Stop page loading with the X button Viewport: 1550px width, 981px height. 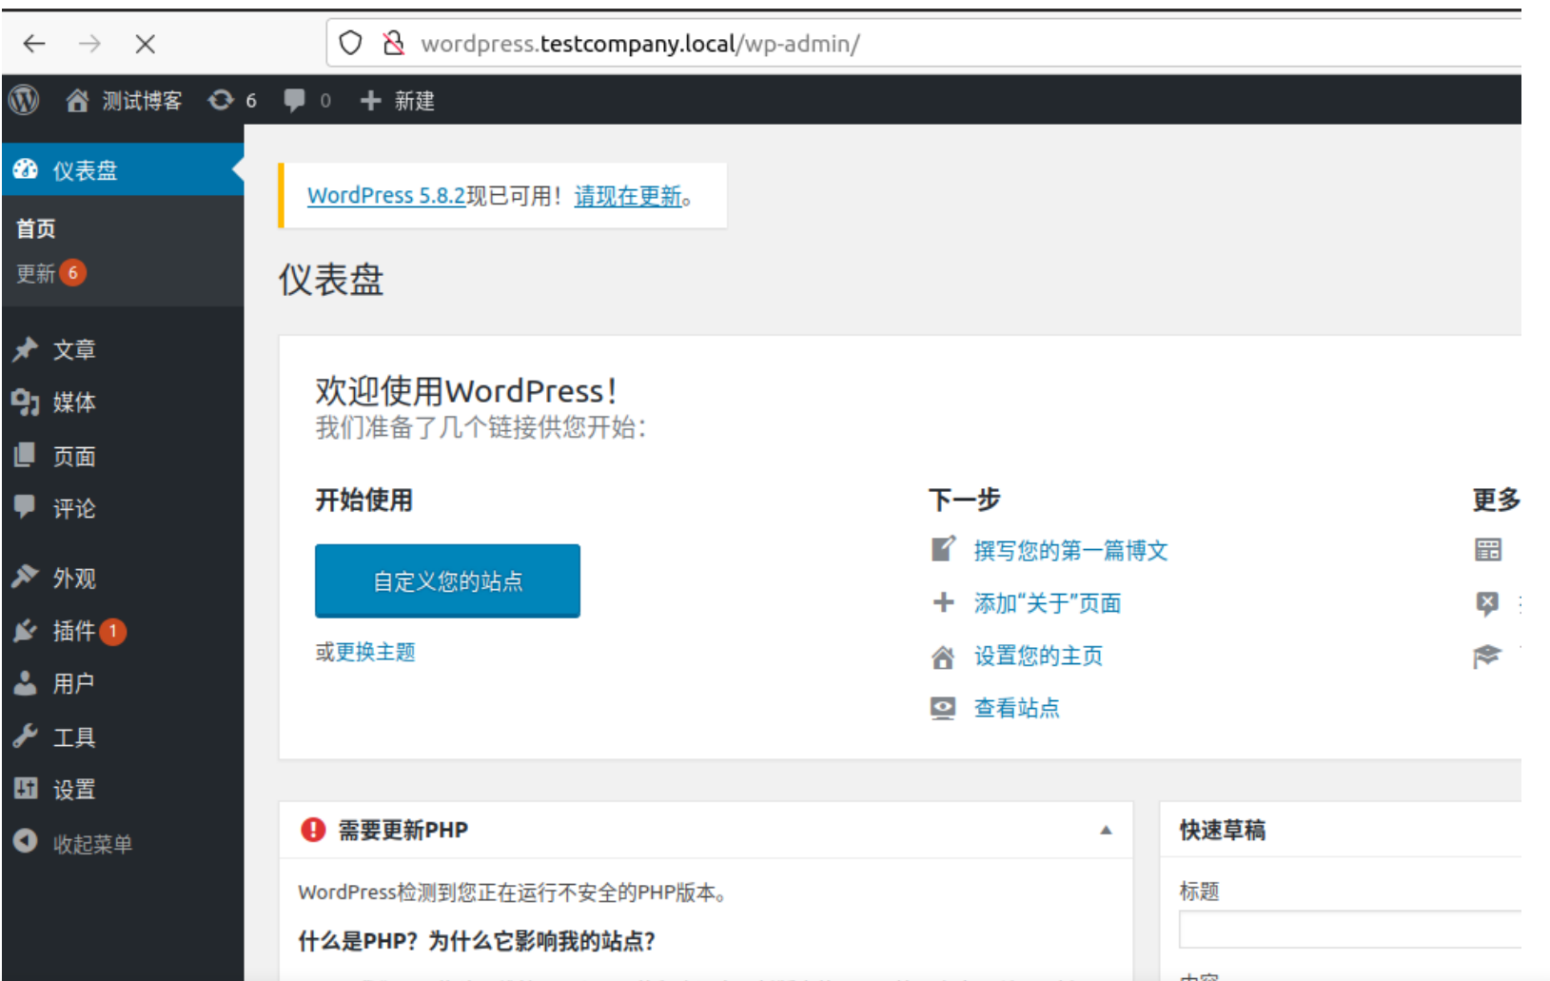tap(145, 44)
